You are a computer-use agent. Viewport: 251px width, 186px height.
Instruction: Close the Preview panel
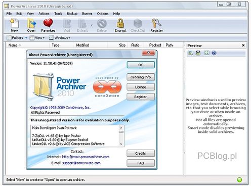tap(243, 45)
